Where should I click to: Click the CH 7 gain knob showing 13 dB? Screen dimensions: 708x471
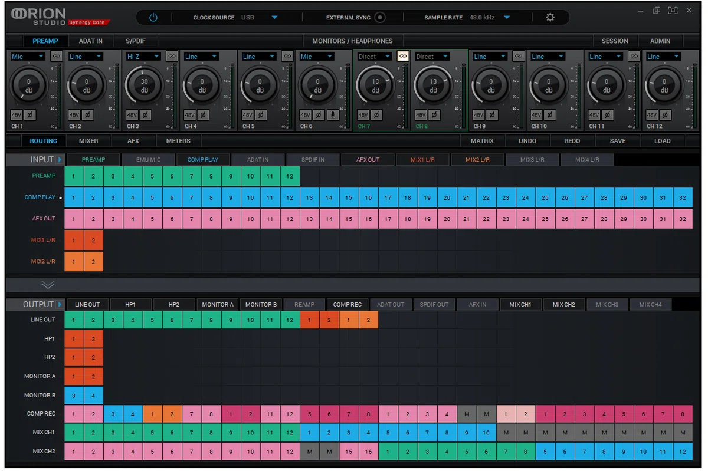click(x=376, y=85)
